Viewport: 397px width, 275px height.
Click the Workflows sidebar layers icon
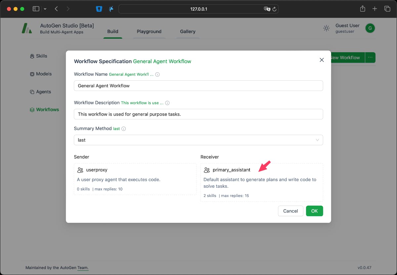coord(32,110)
